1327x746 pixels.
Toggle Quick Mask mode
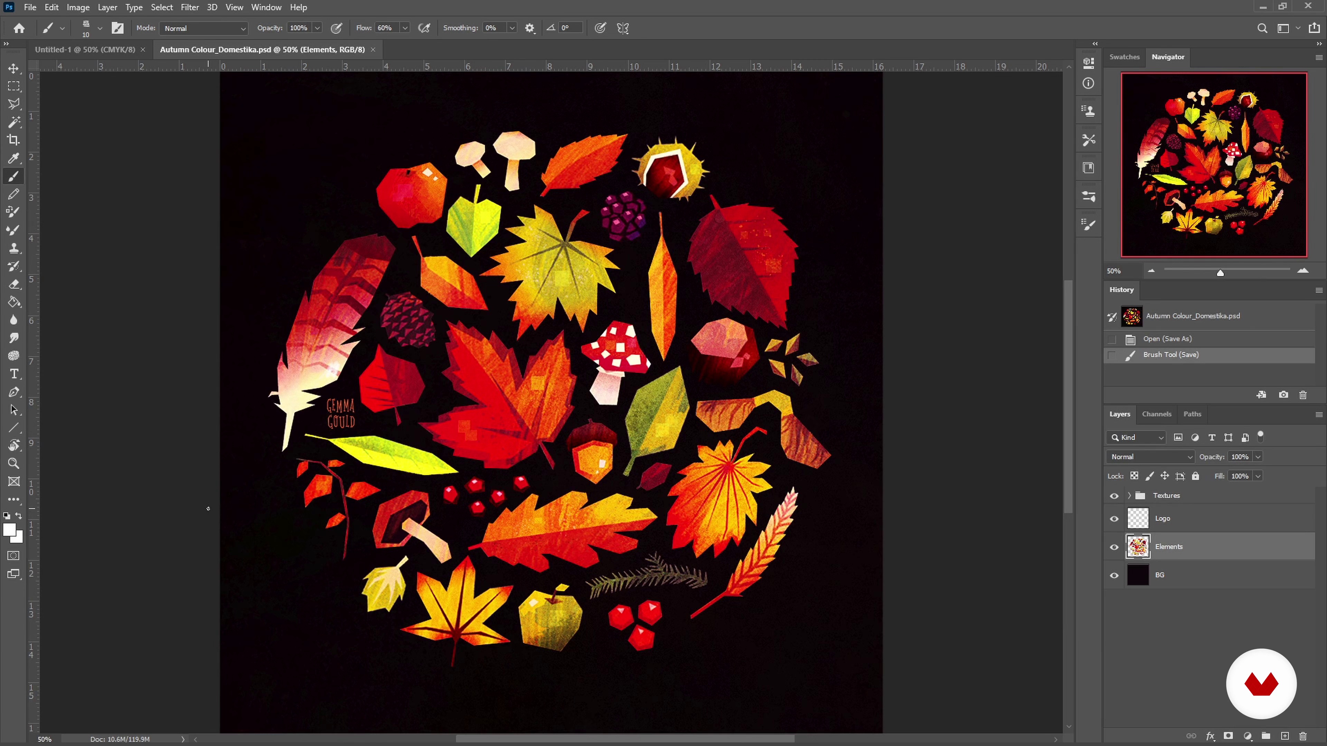[x=14, y=555]
